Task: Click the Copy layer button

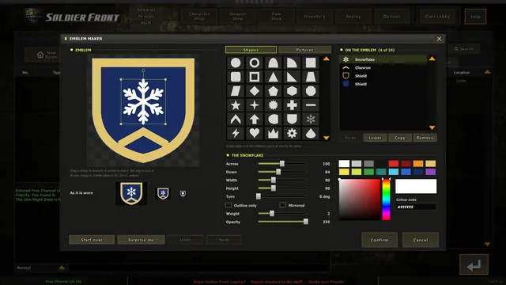Action: coord(400,138)
